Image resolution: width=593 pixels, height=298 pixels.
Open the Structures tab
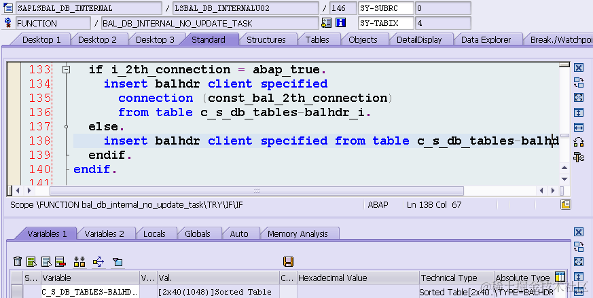pyautogui.click(x=266, y=39)
